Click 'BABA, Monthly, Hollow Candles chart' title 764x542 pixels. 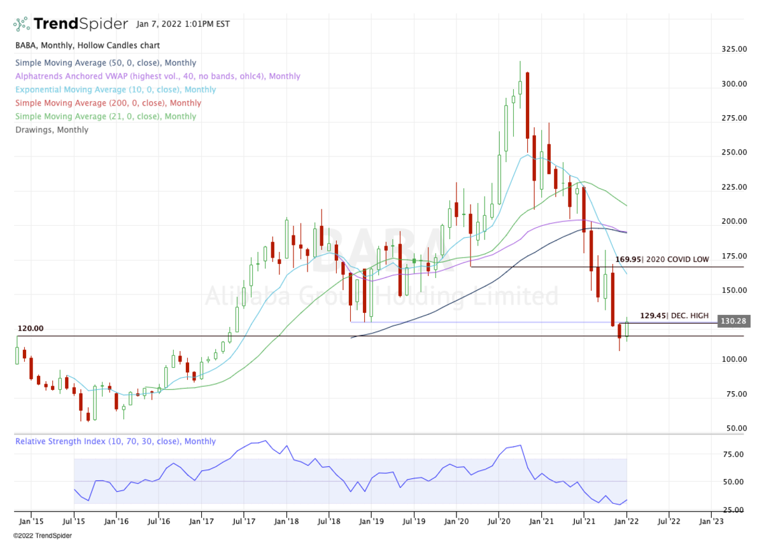tap(87, 46)
